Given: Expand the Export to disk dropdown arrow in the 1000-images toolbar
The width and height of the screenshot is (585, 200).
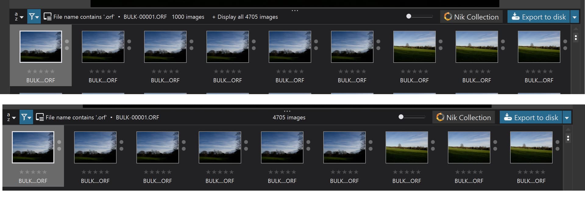Looking at the screenshot, I should point(575,17).
